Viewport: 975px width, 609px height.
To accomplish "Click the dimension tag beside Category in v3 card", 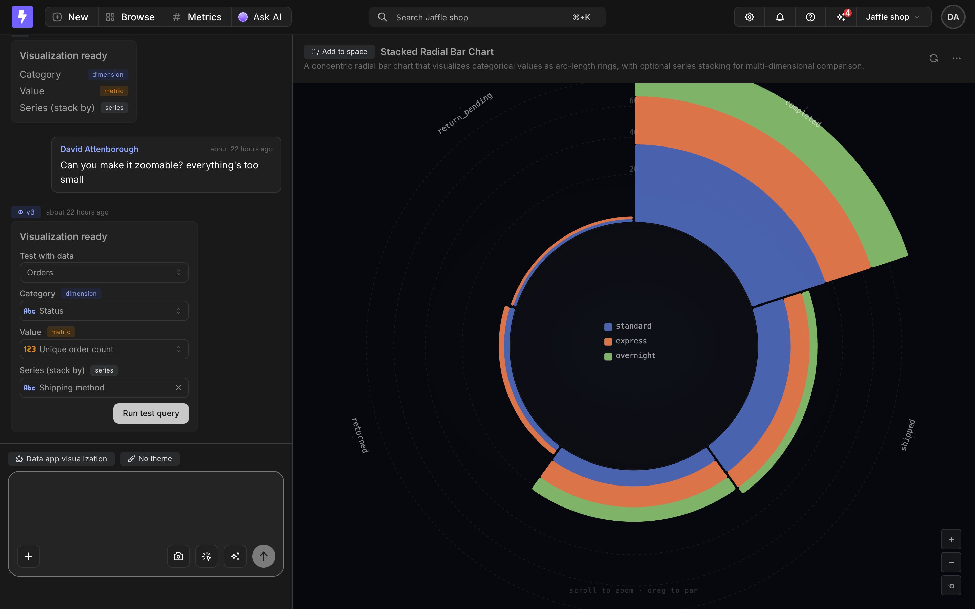I will 81,294.
